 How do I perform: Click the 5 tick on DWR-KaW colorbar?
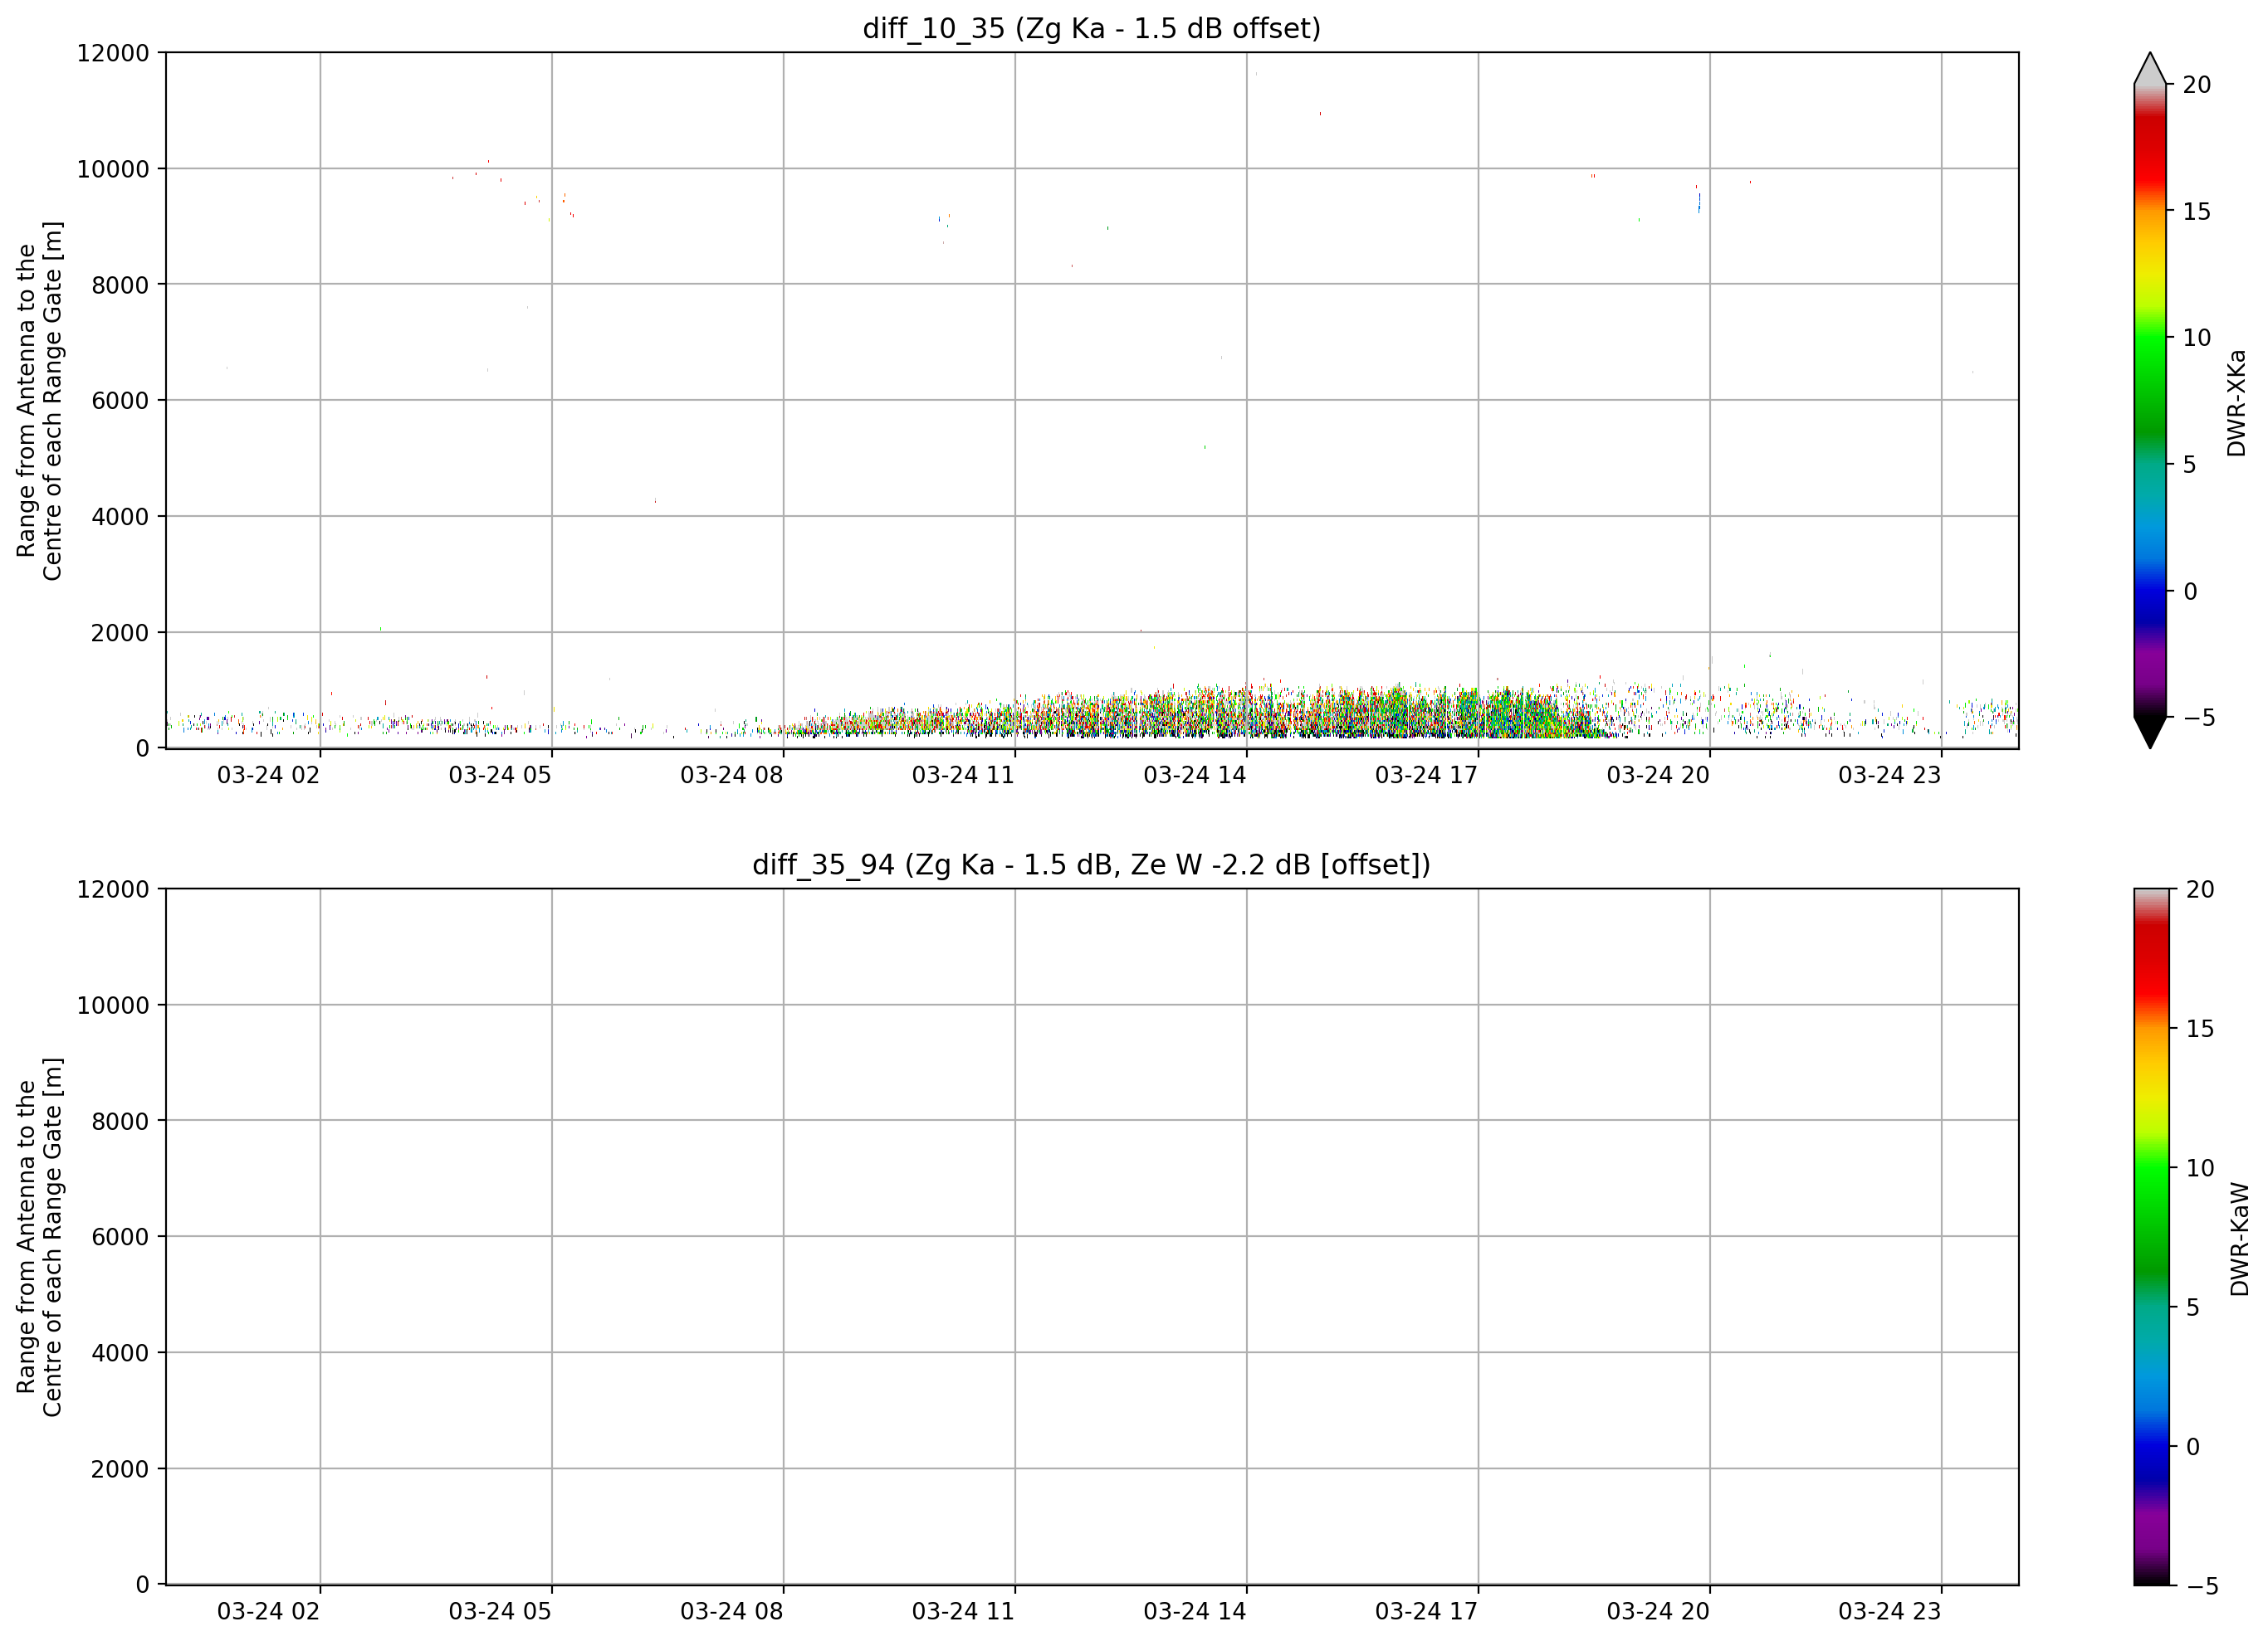(2193, 1307)
